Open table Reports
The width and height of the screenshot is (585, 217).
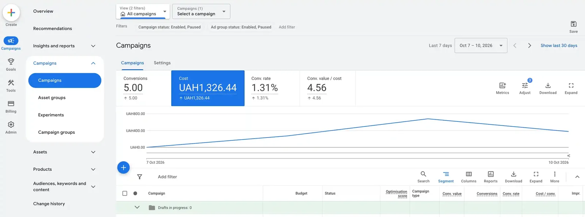pos(491,177)
